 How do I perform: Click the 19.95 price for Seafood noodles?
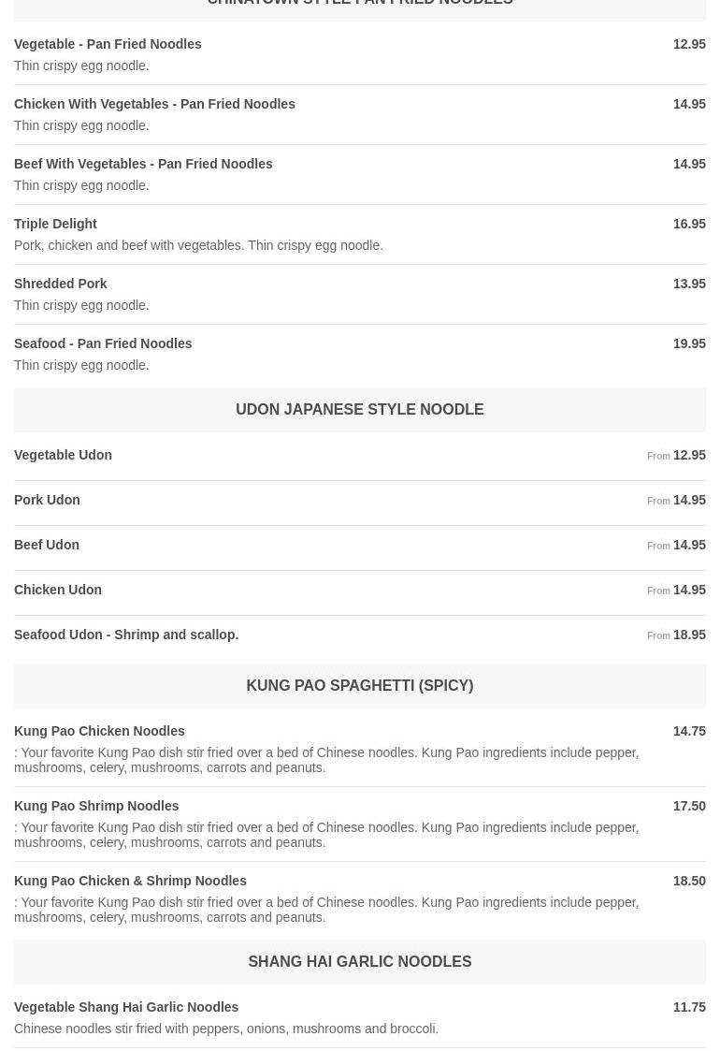click(x=689, y=343)
